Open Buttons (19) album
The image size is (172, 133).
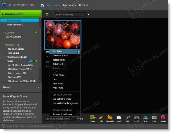(15, 77)
